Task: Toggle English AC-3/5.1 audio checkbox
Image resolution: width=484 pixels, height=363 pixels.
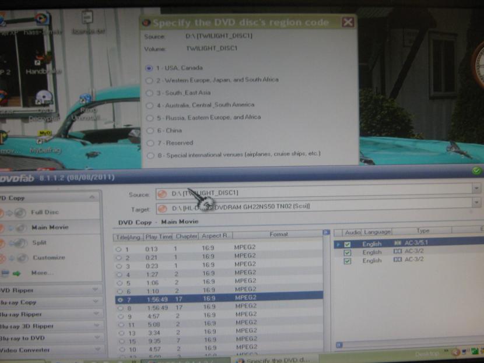Action: [348, 244]
